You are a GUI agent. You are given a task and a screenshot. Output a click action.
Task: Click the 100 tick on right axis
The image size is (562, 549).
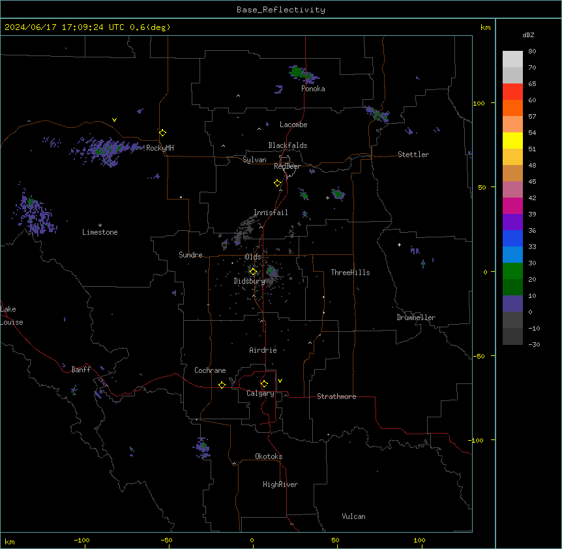click(x=479, y=103)
